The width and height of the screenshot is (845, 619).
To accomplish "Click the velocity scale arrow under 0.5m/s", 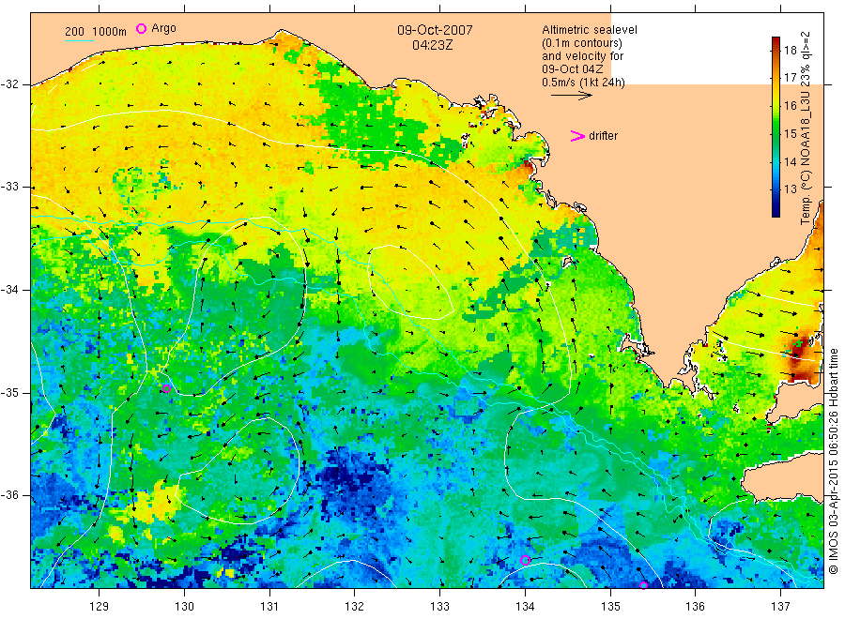I will pyautogui.click(x=571, y=96).
